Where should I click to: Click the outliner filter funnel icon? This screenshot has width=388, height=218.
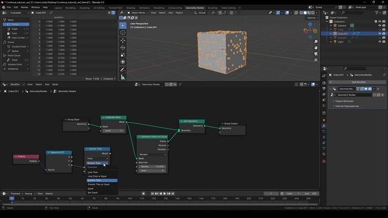coord(377,13)
